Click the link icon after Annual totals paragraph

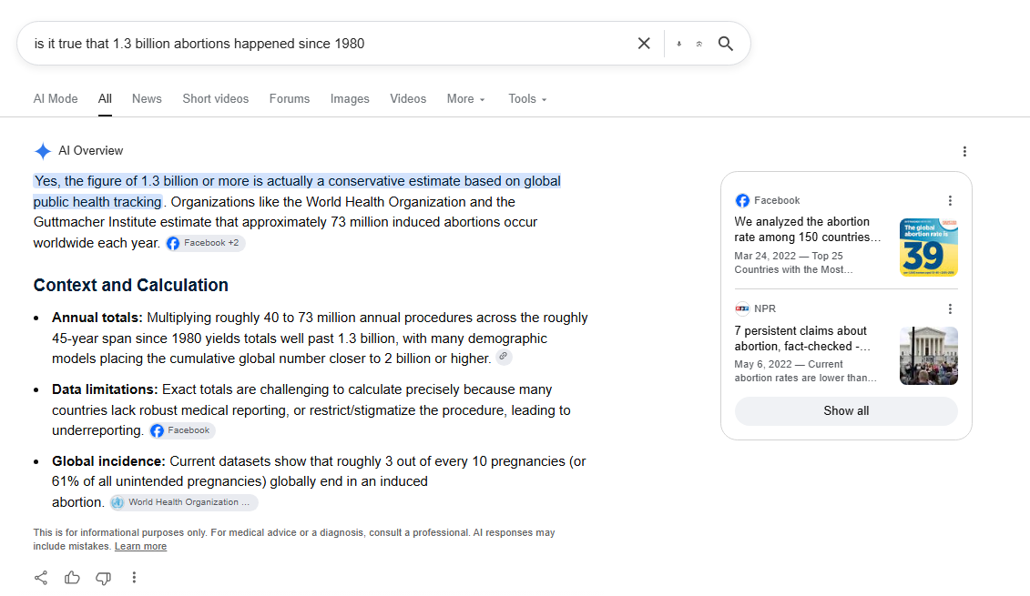(x=504, y=357)
